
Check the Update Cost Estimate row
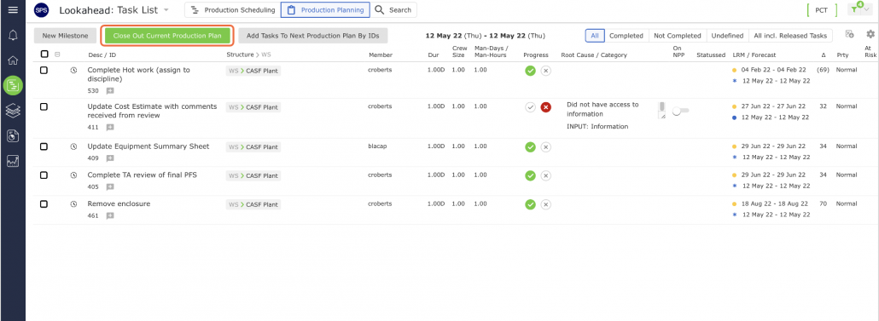(x=44, y=106)
